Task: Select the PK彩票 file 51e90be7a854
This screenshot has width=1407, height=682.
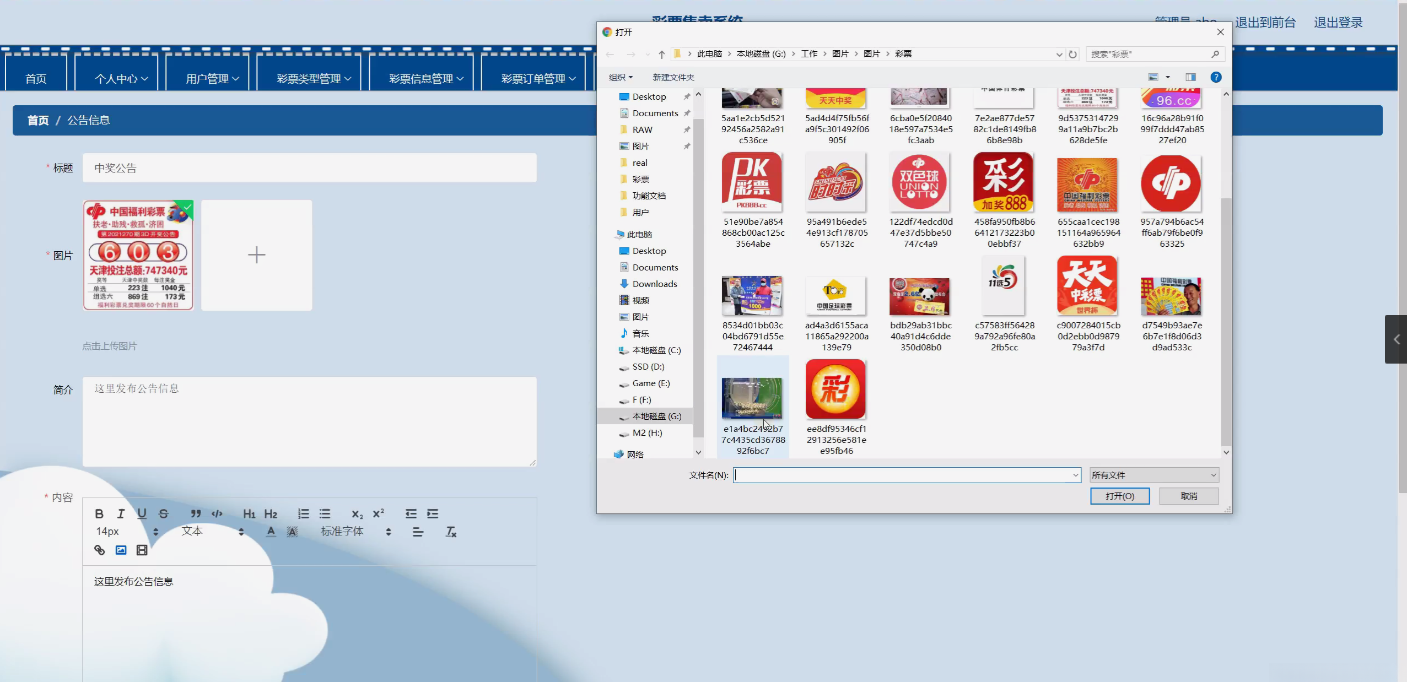Action: tap(753, 200)
